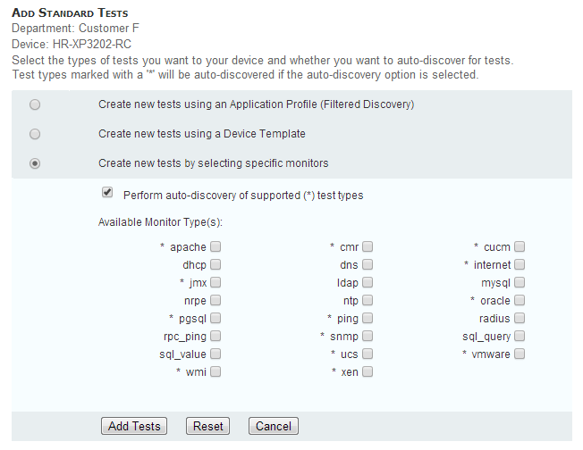
Task: Enable the wmi monitor type
Action: click(215, 371)
